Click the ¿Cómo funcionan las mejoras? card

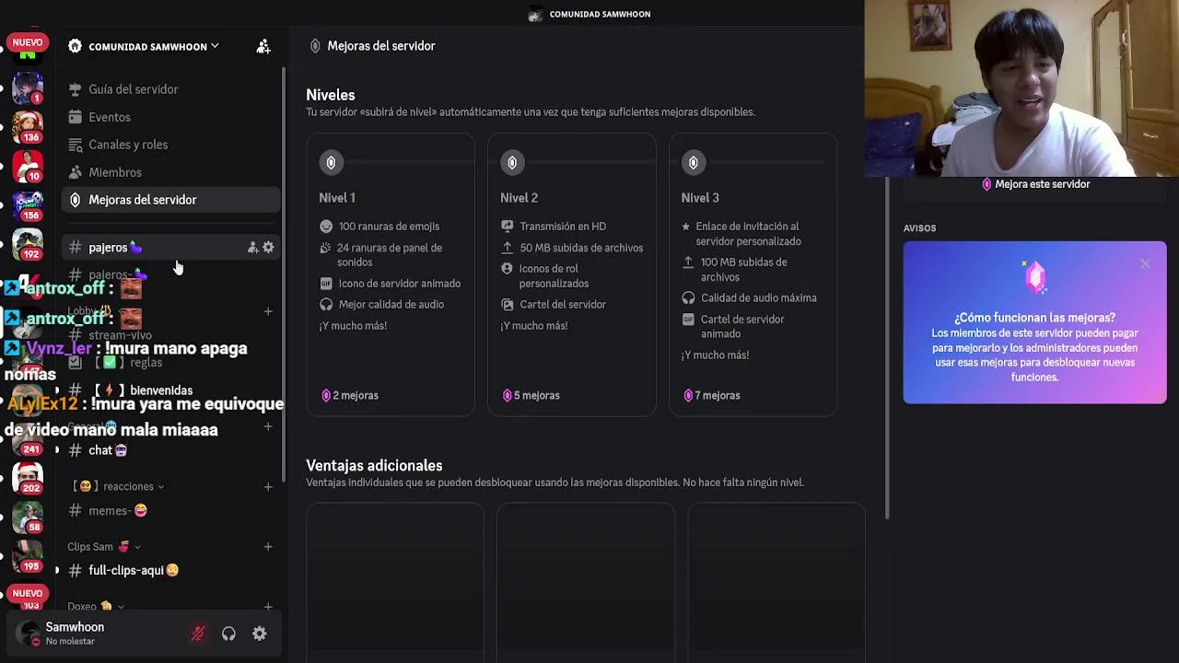tap(1034, 322)
